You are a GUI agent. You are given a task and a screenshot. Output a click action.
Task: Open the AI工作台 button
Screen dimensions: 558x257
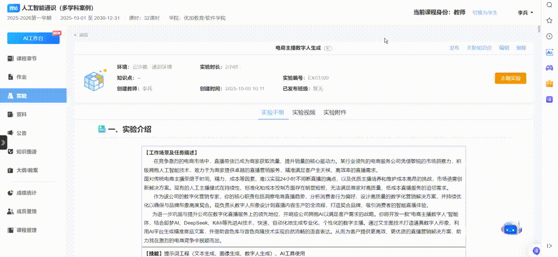[x=33, y=39]
